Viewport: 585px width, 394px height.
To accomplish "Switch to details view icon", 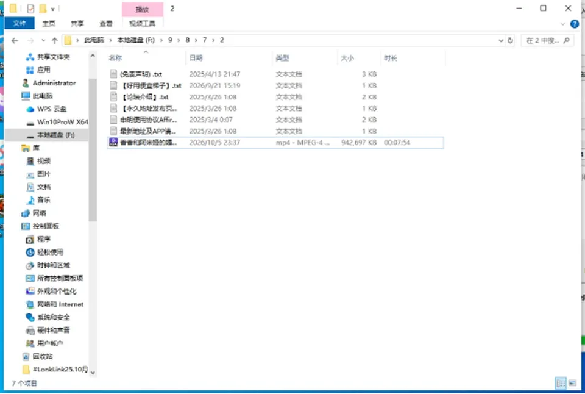I will [x=561, y=383].
